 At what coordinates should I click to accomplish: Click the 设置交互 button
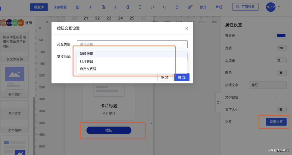(x=276, y=122)
